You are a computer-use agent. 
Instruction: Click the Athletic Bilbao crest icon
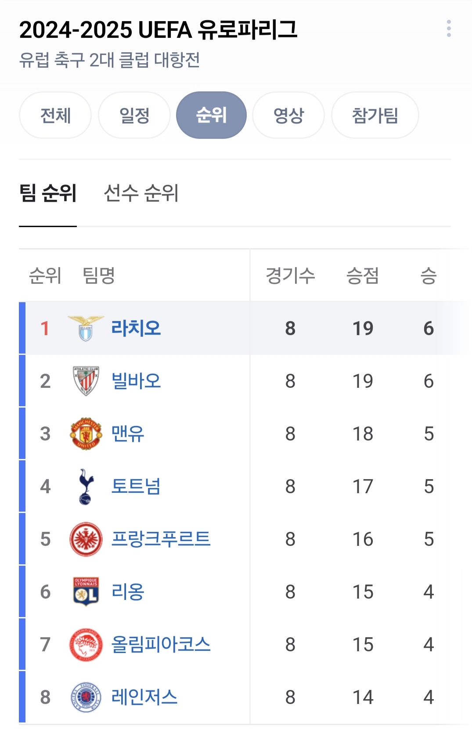tap(86, 381)
